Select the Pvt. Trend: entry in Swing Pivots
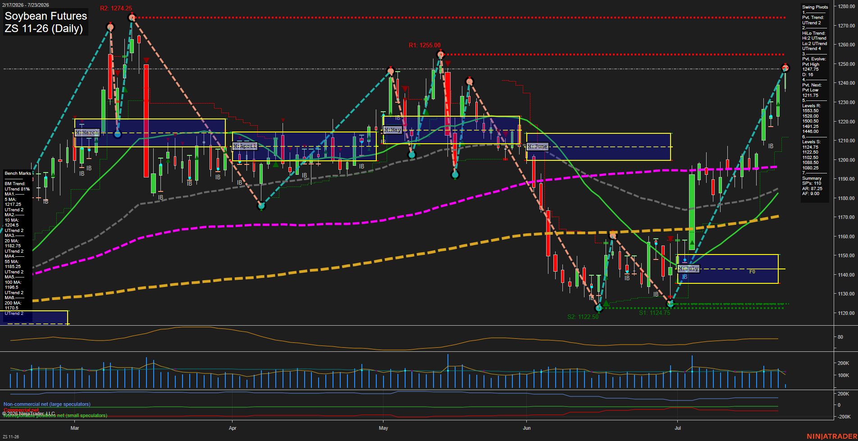Screen dimensions: 858x441 tap(813, 18)
